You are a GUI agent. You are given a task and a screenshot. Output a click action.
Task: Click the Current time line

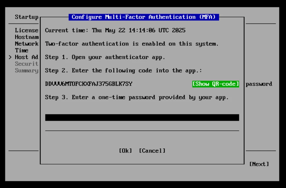[x=115, y=30]
